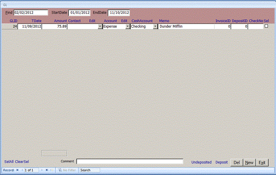Click the StartDate input field
The height and width of the screenshot is (175, 276).
coord(79,12)
